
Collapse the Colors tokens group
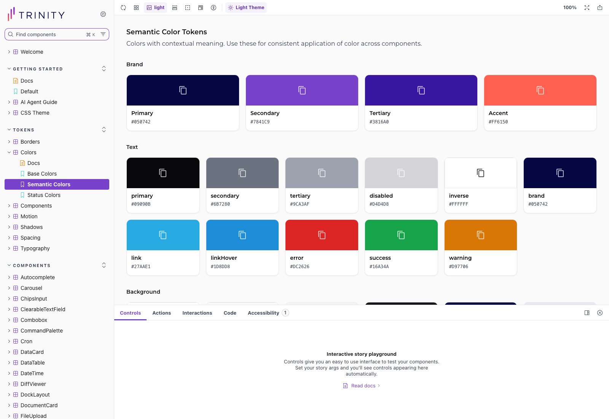pos(57,152)
